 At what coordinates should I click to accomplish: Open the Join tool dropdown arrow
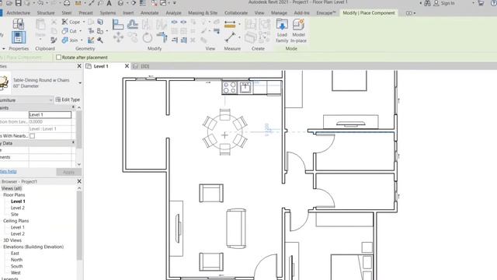coord(82,40)
